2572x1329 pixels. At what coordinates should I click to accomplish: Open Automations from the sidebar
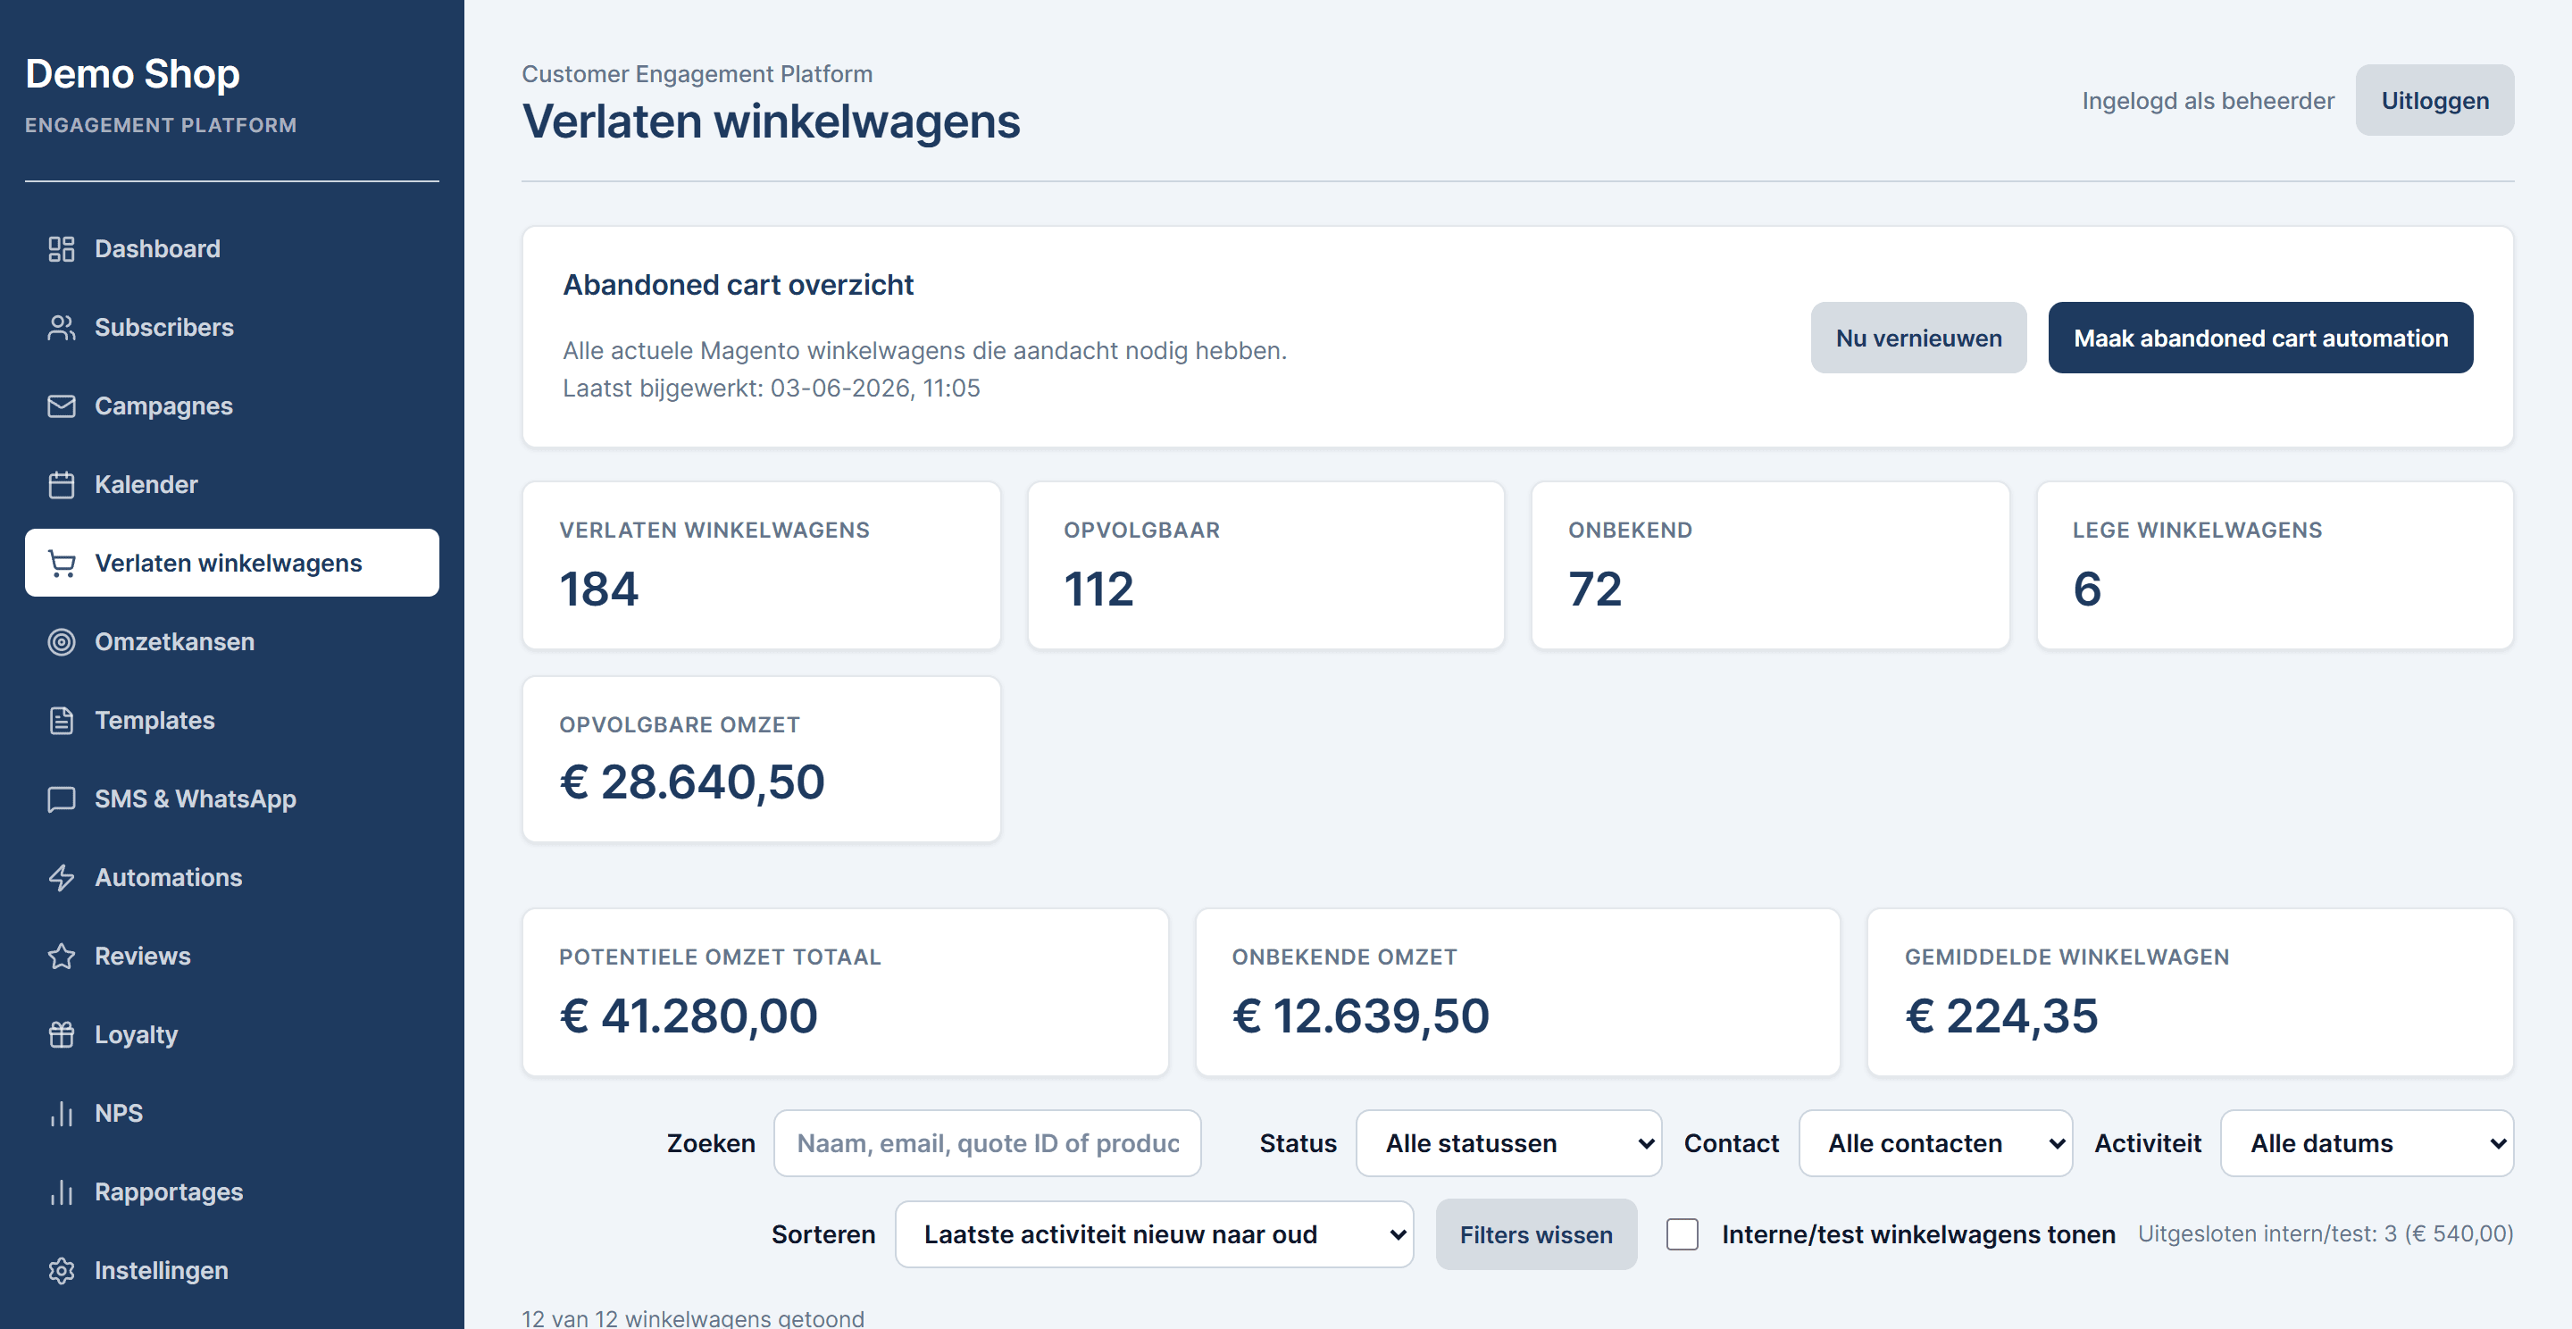[231, 878]
